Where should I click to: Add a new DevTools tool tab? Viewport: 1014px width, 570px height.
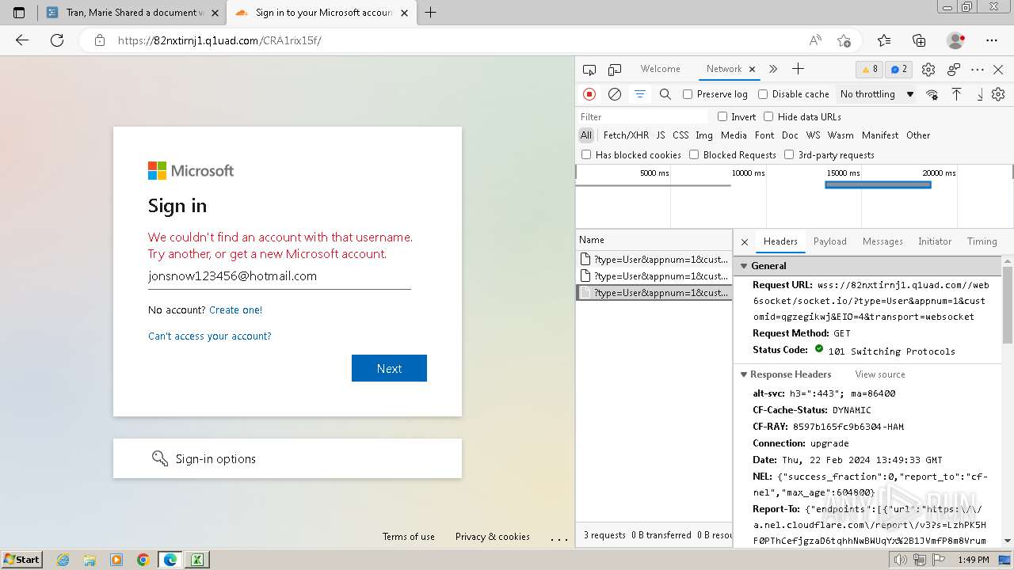(798, 69)
